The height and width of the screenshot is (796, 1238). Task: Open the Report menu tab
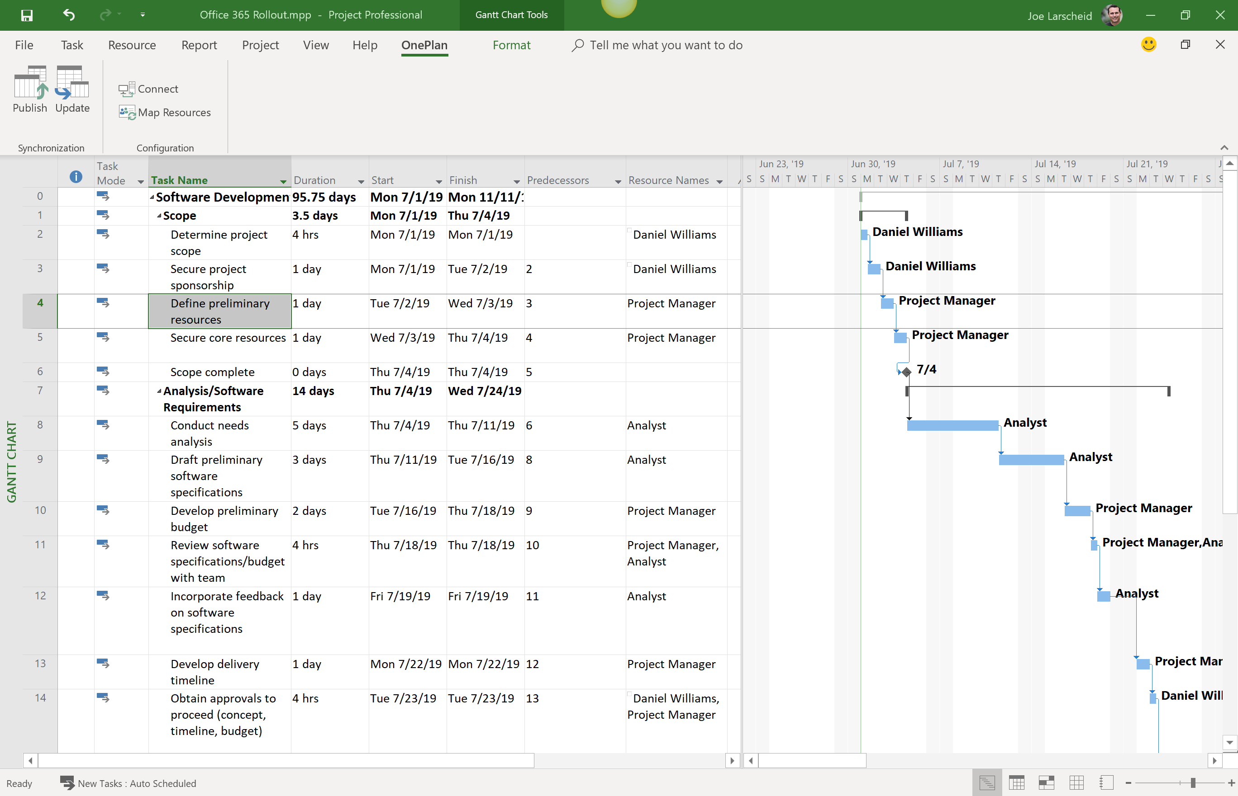pos(199,45)
